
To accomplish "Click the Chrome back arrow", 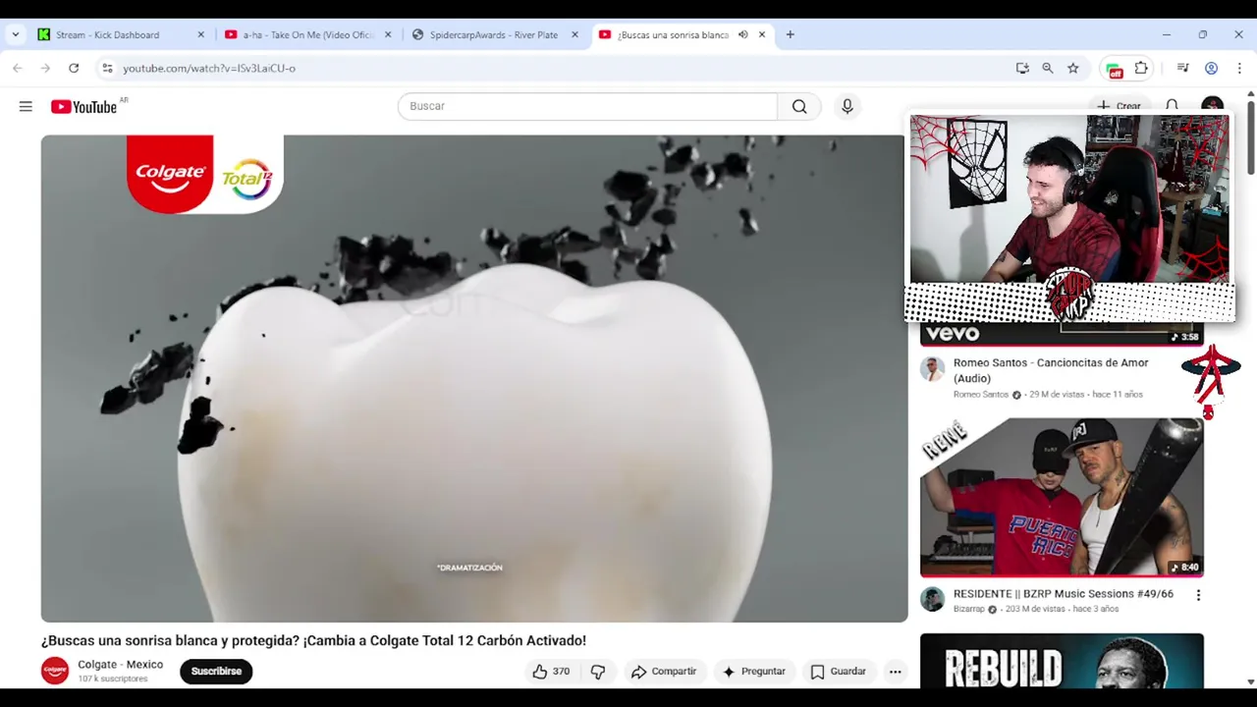I will (18, 68).
